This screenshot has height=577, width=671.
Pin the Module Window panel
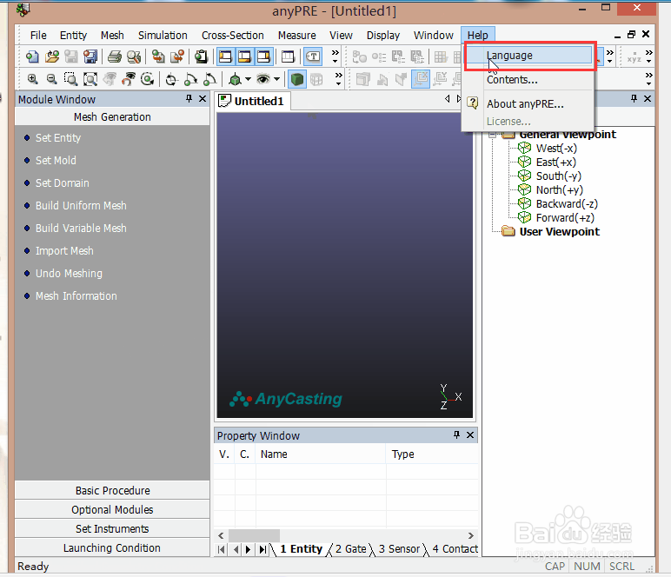coord(189,99)
